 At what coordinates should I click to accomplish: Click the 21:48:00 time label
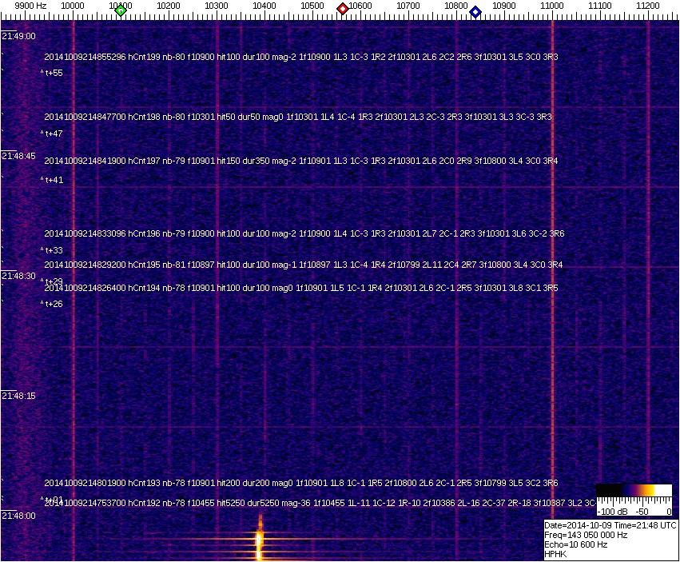(19, 516)
